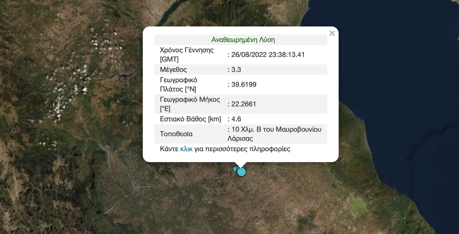Image resolution: width=459 pixels, height=234 pixels.
Task: Click the 'Μέγεθος' row label
Action: coord(173,70)
